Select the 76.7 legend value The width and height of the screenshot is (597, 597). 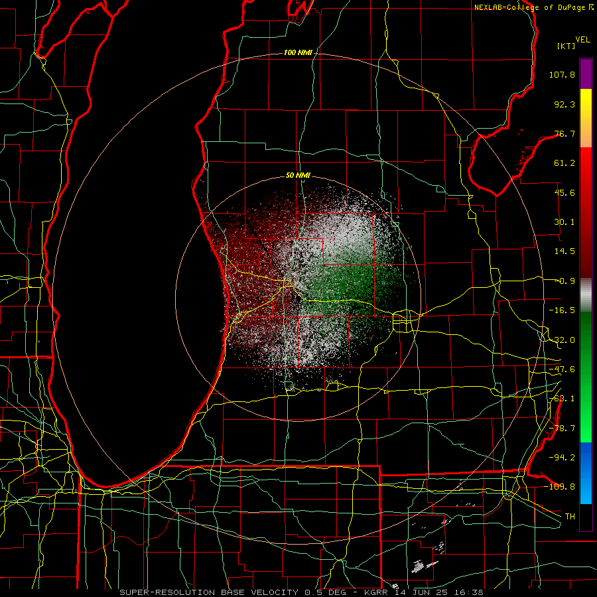[x=564, y=133]
